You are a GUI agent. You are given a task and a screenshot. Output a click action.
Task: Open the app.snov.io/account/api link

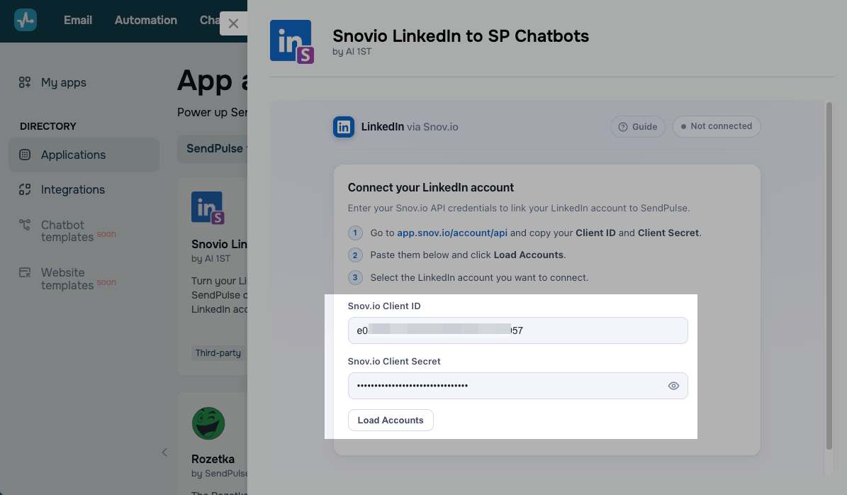click(x=452, y=233)
